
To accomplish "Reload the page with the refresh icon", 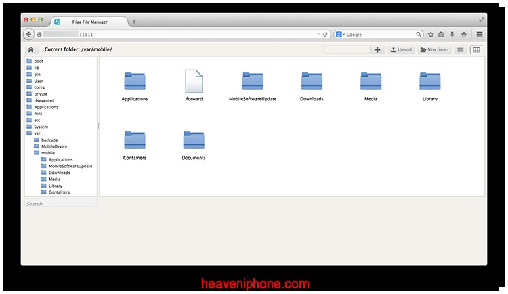I will tap(325, 34).
